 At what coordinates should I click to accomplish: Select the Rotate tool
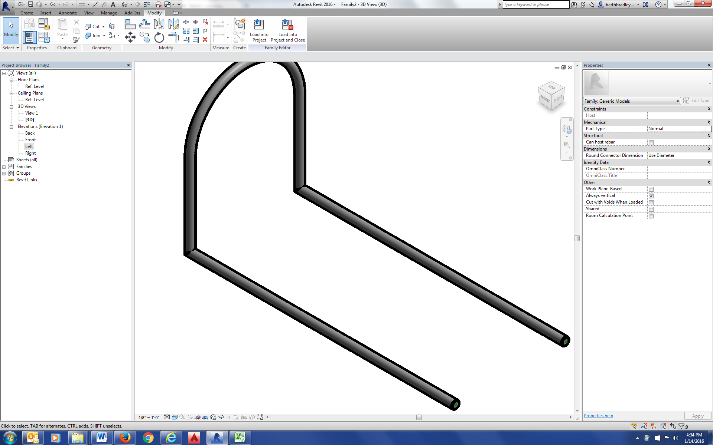point(159,37)
